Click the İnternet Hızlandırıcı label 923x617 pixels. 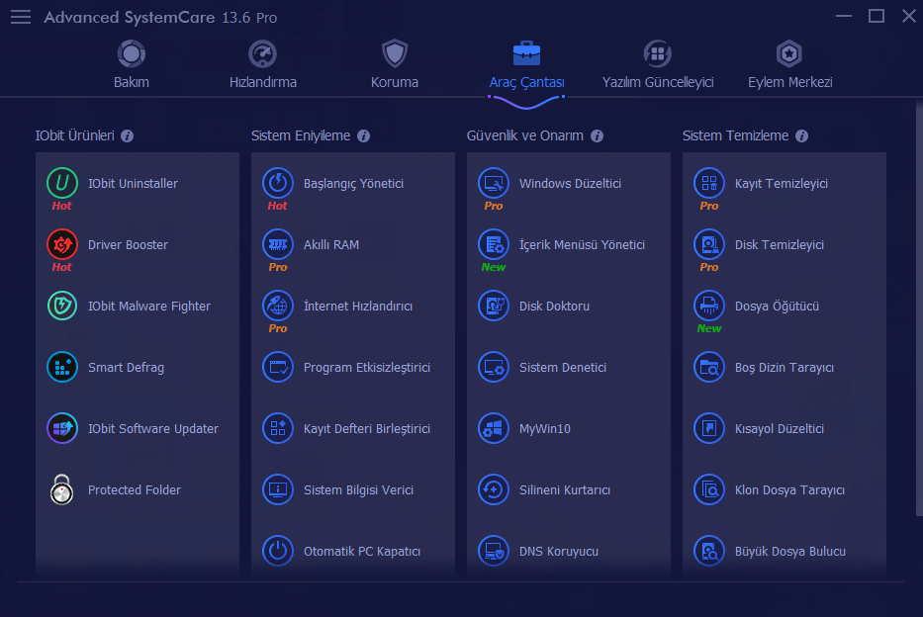point(357,306)
